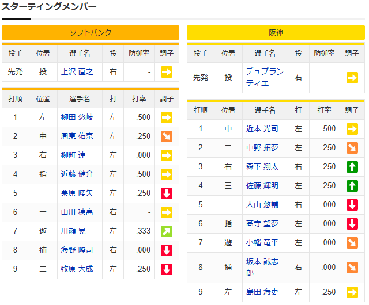369x305 pixels.
Task: Click SoftBank batting 打率 column header
Action: [x=139, y=98]
